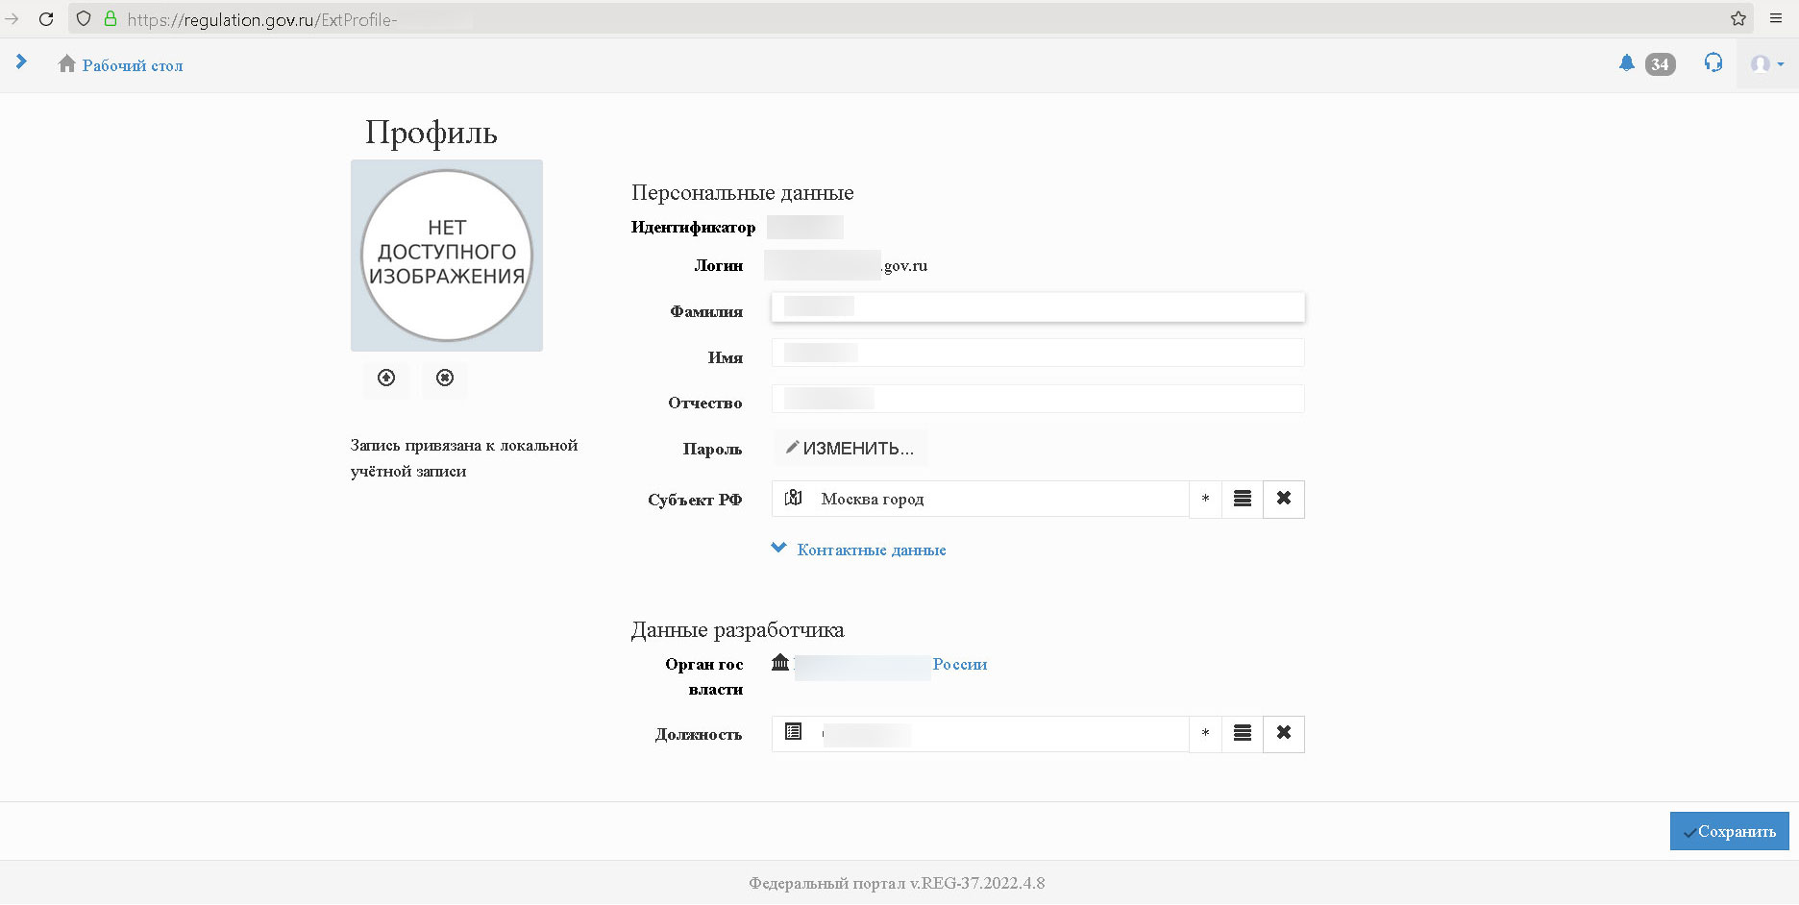Viewport: 1799px width, 905px height.
Task: Focus the Фамилия input field
Action: pos(1038,307)
